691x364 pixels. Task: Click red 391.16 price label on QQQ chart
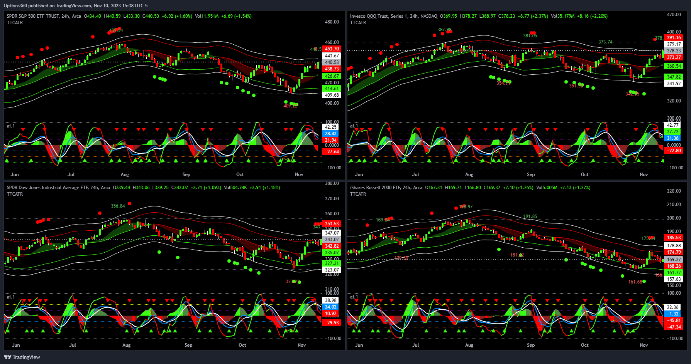tap(674, 38)
